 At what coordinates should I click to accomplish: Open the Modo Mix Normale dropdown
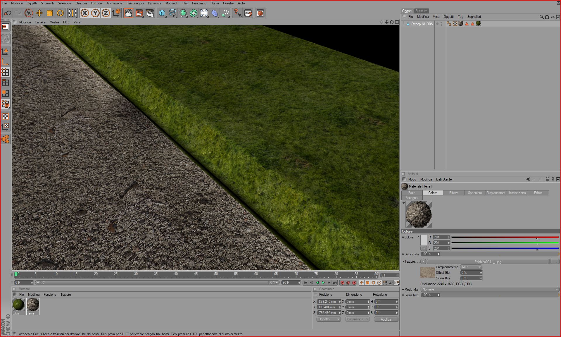point(490,289)
